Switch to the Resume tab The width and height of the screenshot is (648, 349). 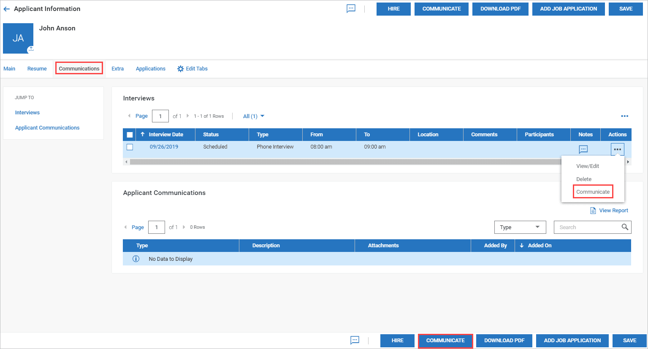37,69
